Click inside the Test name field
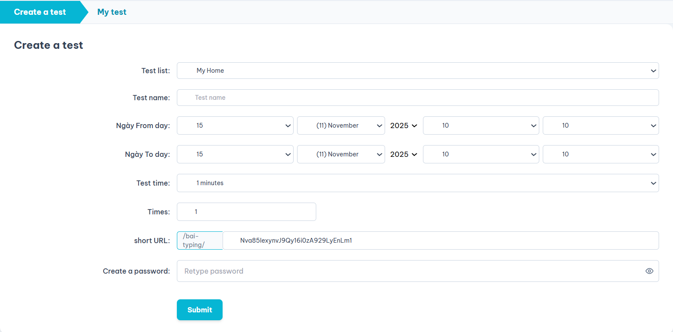The height and width of the screenshot is (332, 673). point(417,97)
